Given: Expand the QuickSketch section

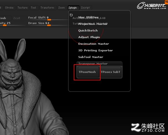Looking at the screenshot, I should (88, 31).
